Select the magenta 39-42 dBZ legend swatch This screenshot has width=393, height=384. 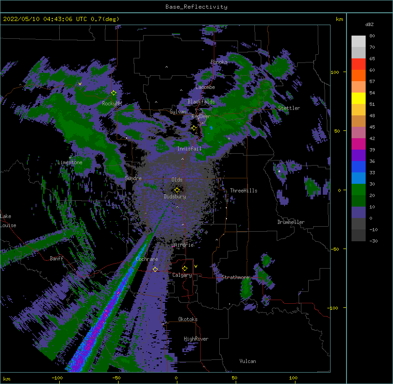click(x=358, y=144)
